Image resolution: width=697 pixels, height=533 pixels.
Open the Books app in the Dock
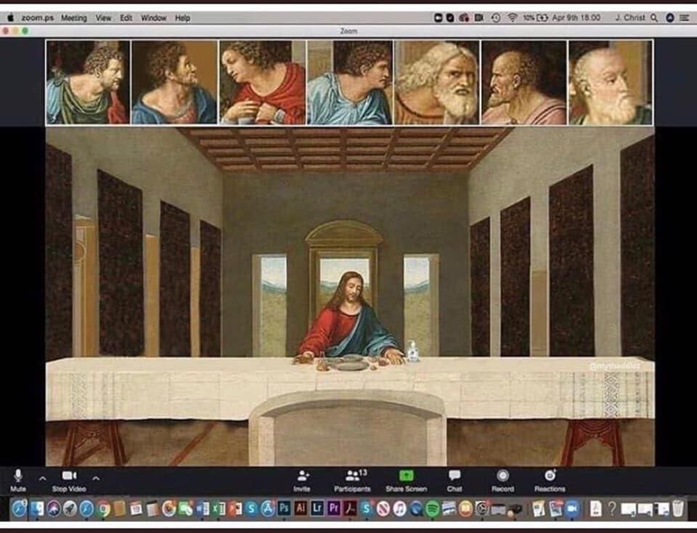465,508
